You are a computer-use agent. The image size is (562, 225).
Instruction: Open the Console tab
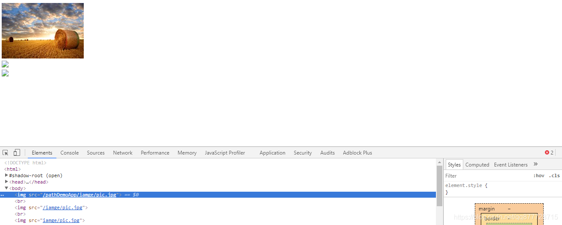[69, 153]
